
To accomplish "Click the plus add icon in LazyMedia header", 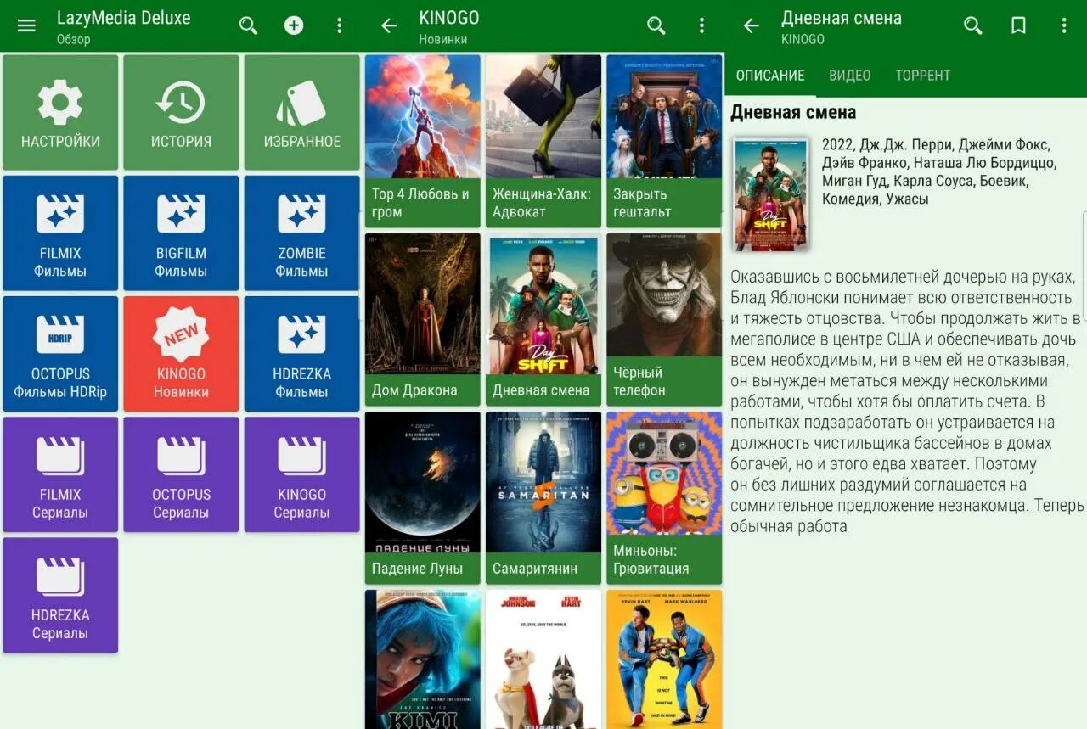I will tap(294, 25).
